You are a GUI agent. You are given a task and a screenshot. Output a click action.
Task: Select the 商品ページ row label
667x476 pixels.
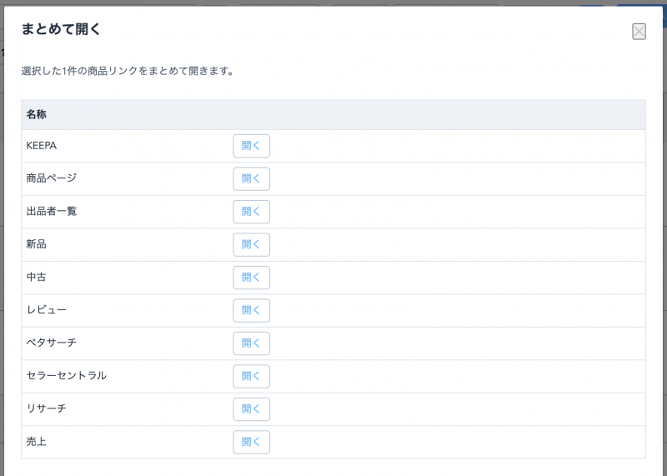tap(52, 178)
